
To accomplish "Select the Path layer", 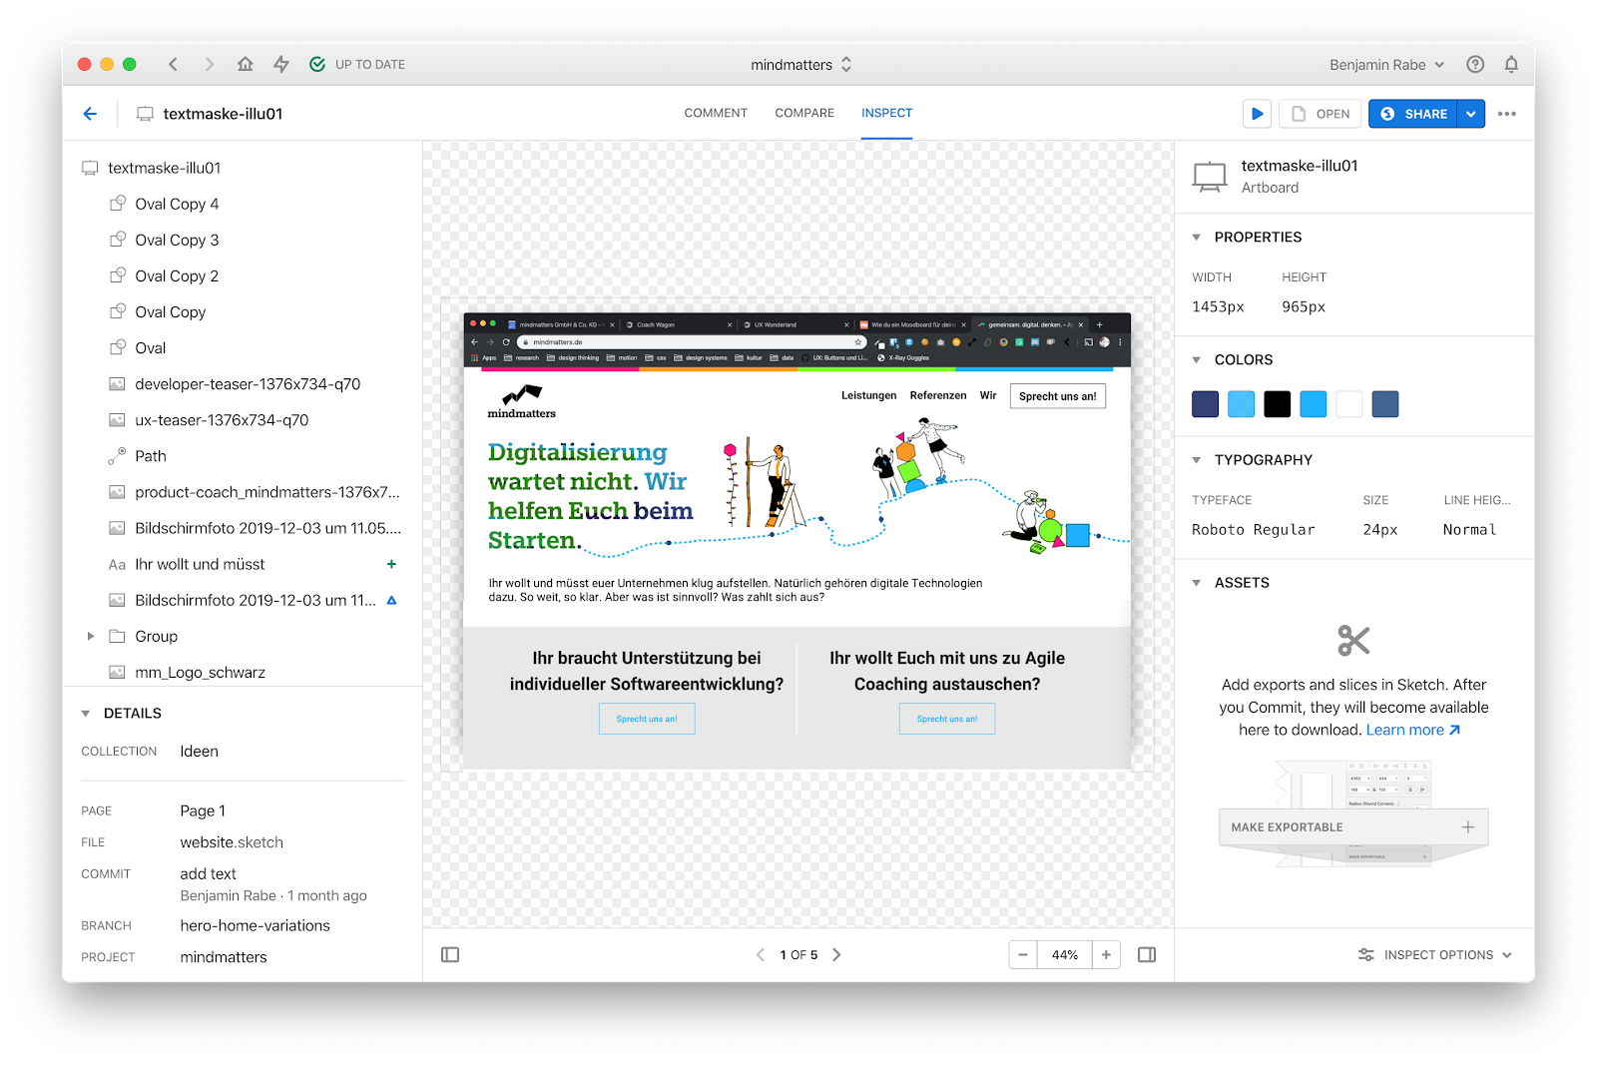I will click(243, 456).
